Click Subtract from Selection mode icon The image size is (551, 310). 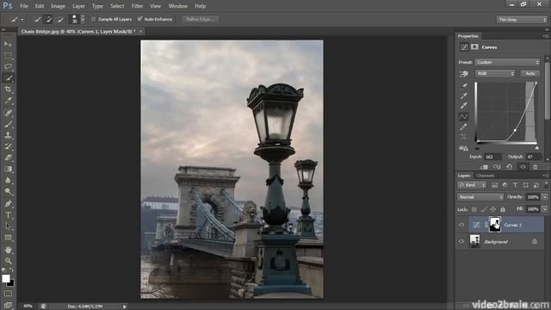point(59,19)
